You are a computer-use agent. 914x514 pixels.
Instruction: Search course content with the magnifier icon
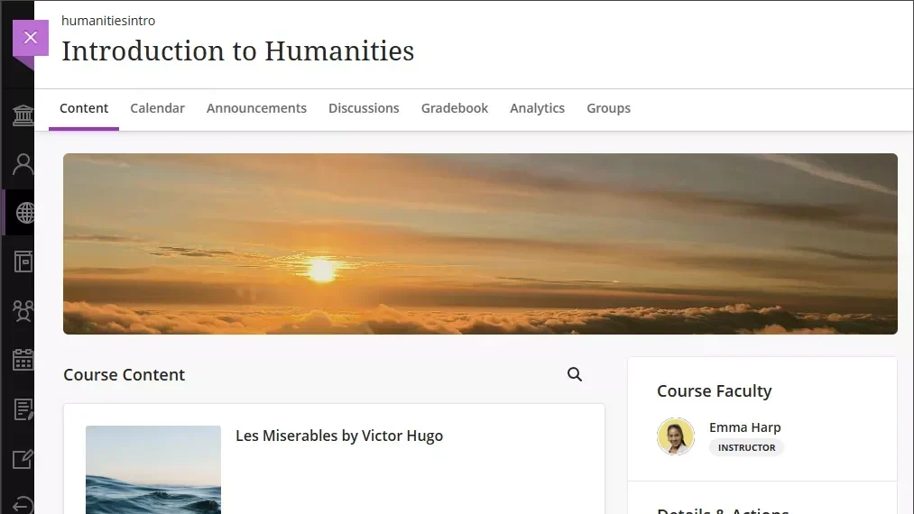tap(575, 375)
